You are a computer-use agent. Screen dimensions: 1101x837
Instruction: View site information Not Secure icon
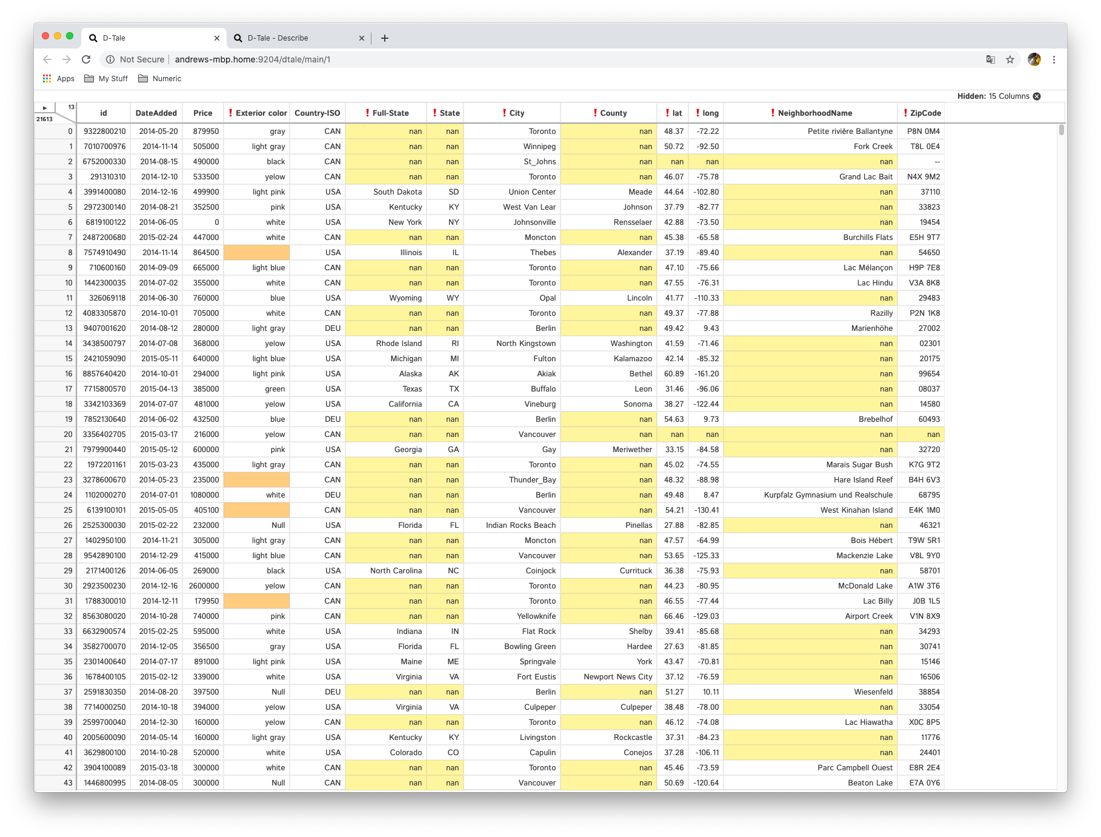[110, 59]
